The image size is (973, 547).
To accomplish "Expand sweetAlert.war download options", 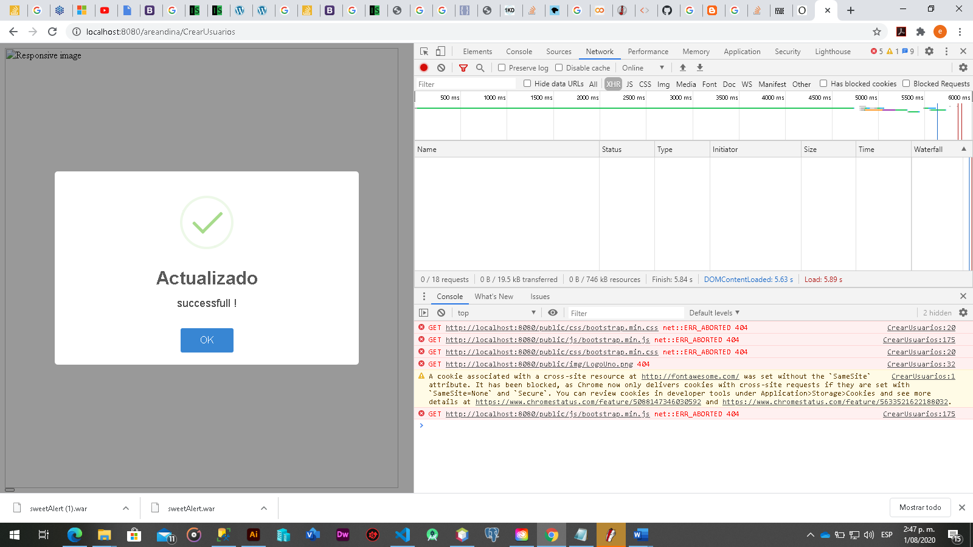I will click(264, 508).
